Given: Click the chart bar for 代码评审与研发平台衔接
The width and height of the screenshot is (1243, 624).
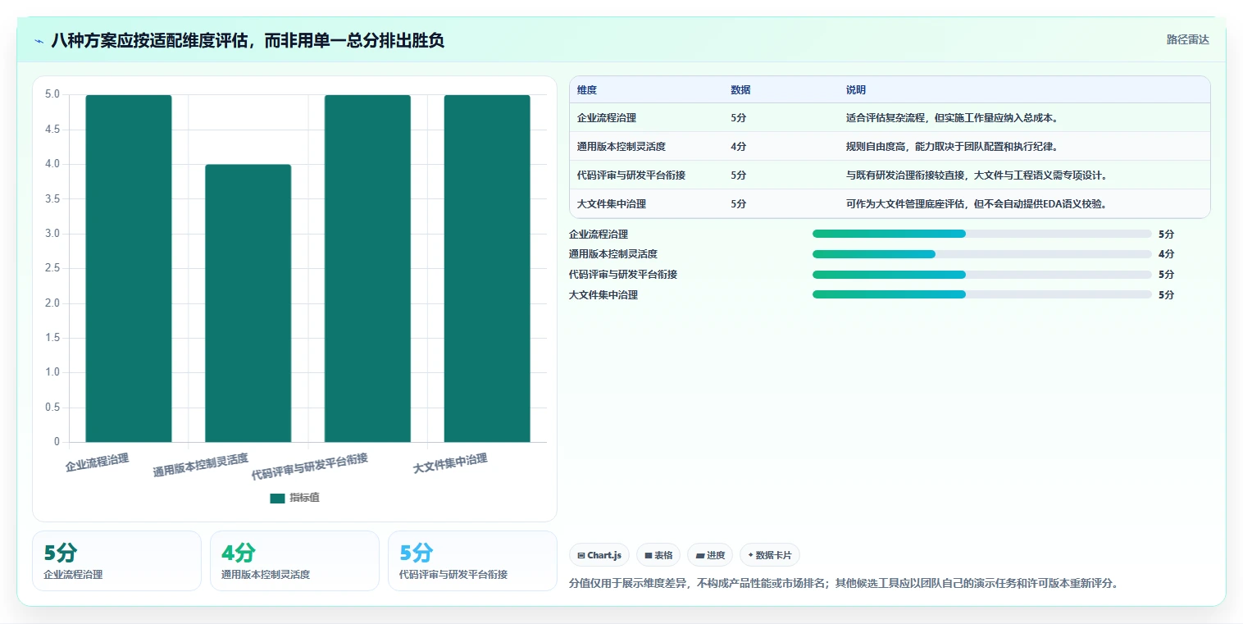Looking at the screenshot, I should [367, 268].
